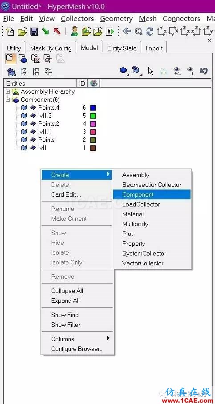Expand the Assembly Hierarchy tree node
Screen dimensions: 215x404
8,92
